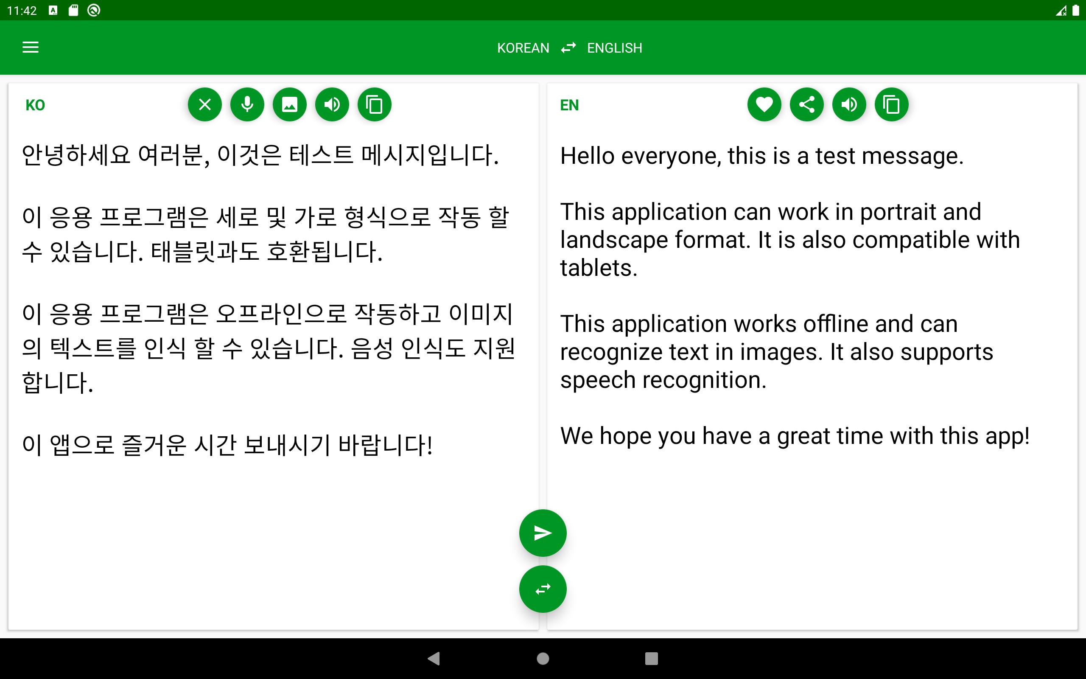Screen dimensions: 1086x679
Task: Click Korean line '이 앱으로 즐거운 시간 보내시기 바랍니다!'
Action: (227, 445)
